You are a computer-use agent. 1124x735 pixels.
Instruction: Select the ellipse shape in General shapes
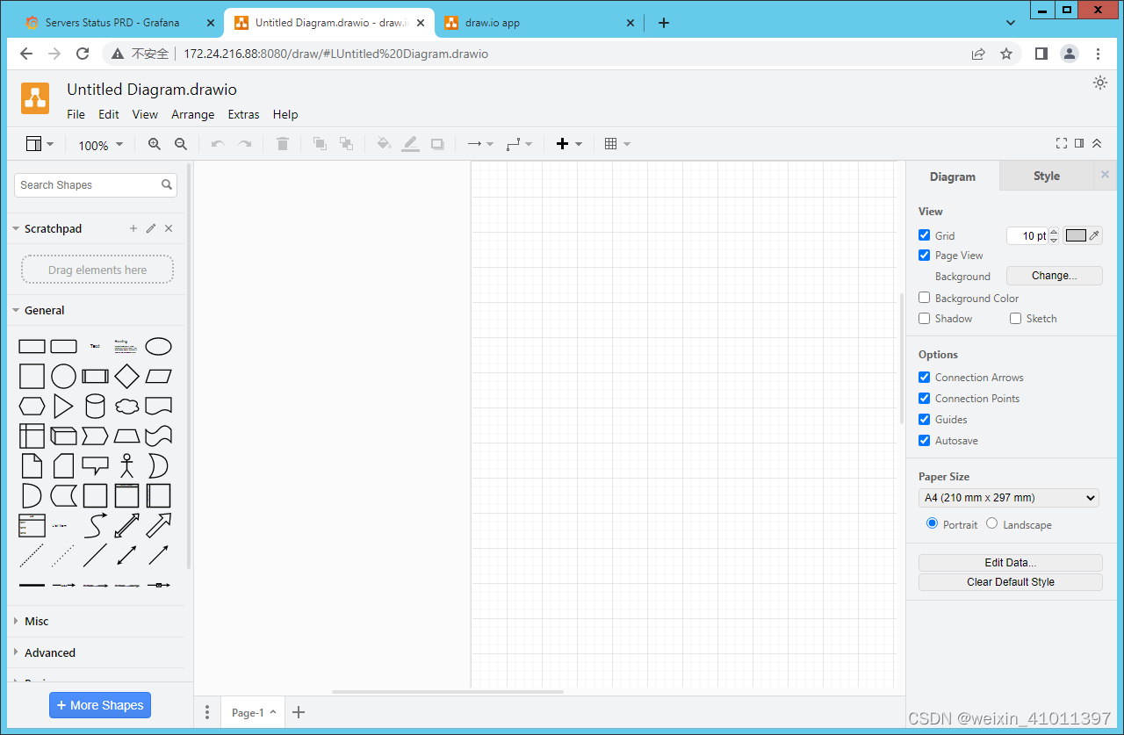click(x=158, y=346)
